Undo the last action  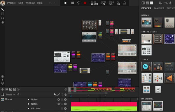(x=50, y=3)
